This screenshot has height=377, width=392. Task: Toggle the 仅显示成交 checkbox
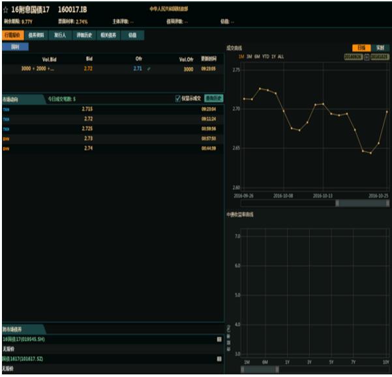point(178,98)
